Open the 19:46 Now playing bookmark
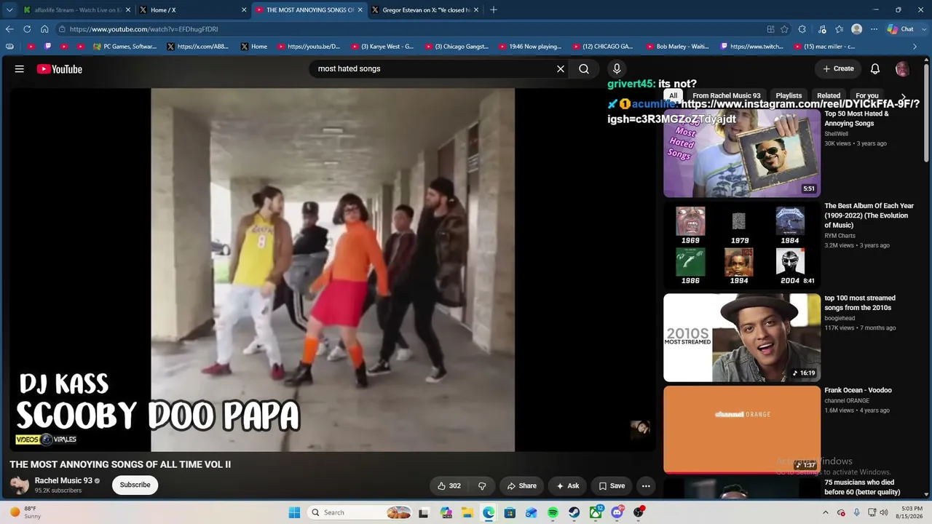Image resolution: width=932 pixels, height=524 pixels. pos(530,47)
